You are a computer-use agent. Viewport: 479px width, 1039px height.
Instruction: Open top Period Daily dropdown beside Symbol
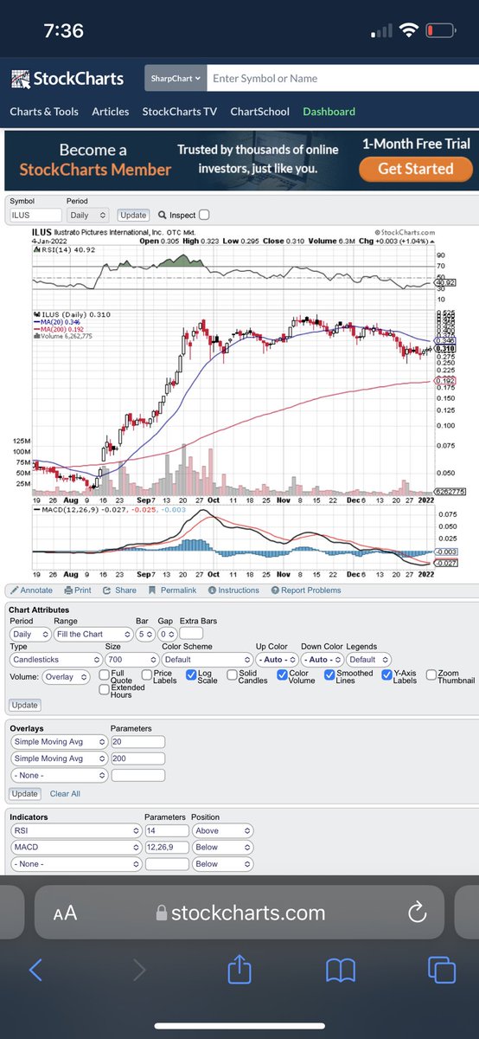(x=88, y=215)
